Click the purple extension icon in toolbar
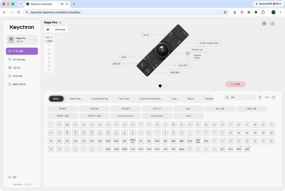The width and height of the screenshot is (285, 191). click(x=235, y=12)
